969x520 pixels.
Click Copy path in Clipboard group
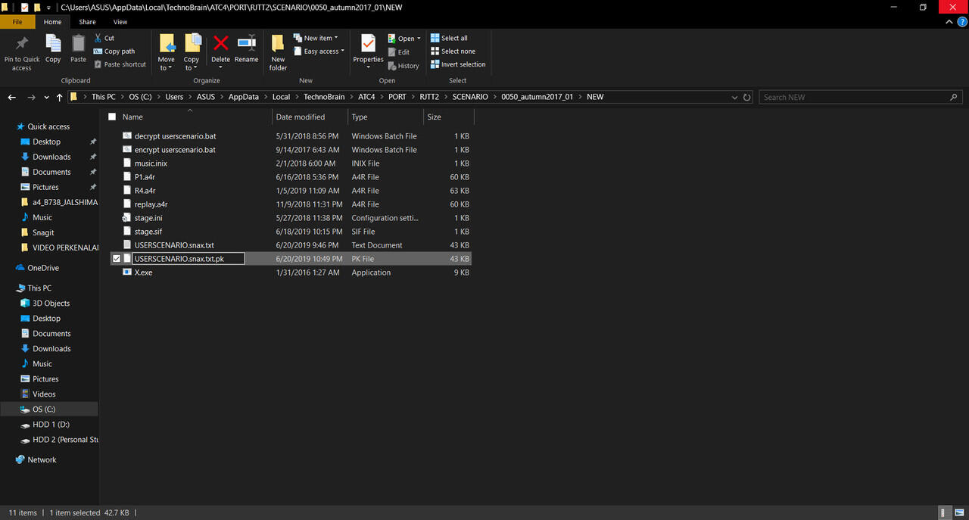114,51
